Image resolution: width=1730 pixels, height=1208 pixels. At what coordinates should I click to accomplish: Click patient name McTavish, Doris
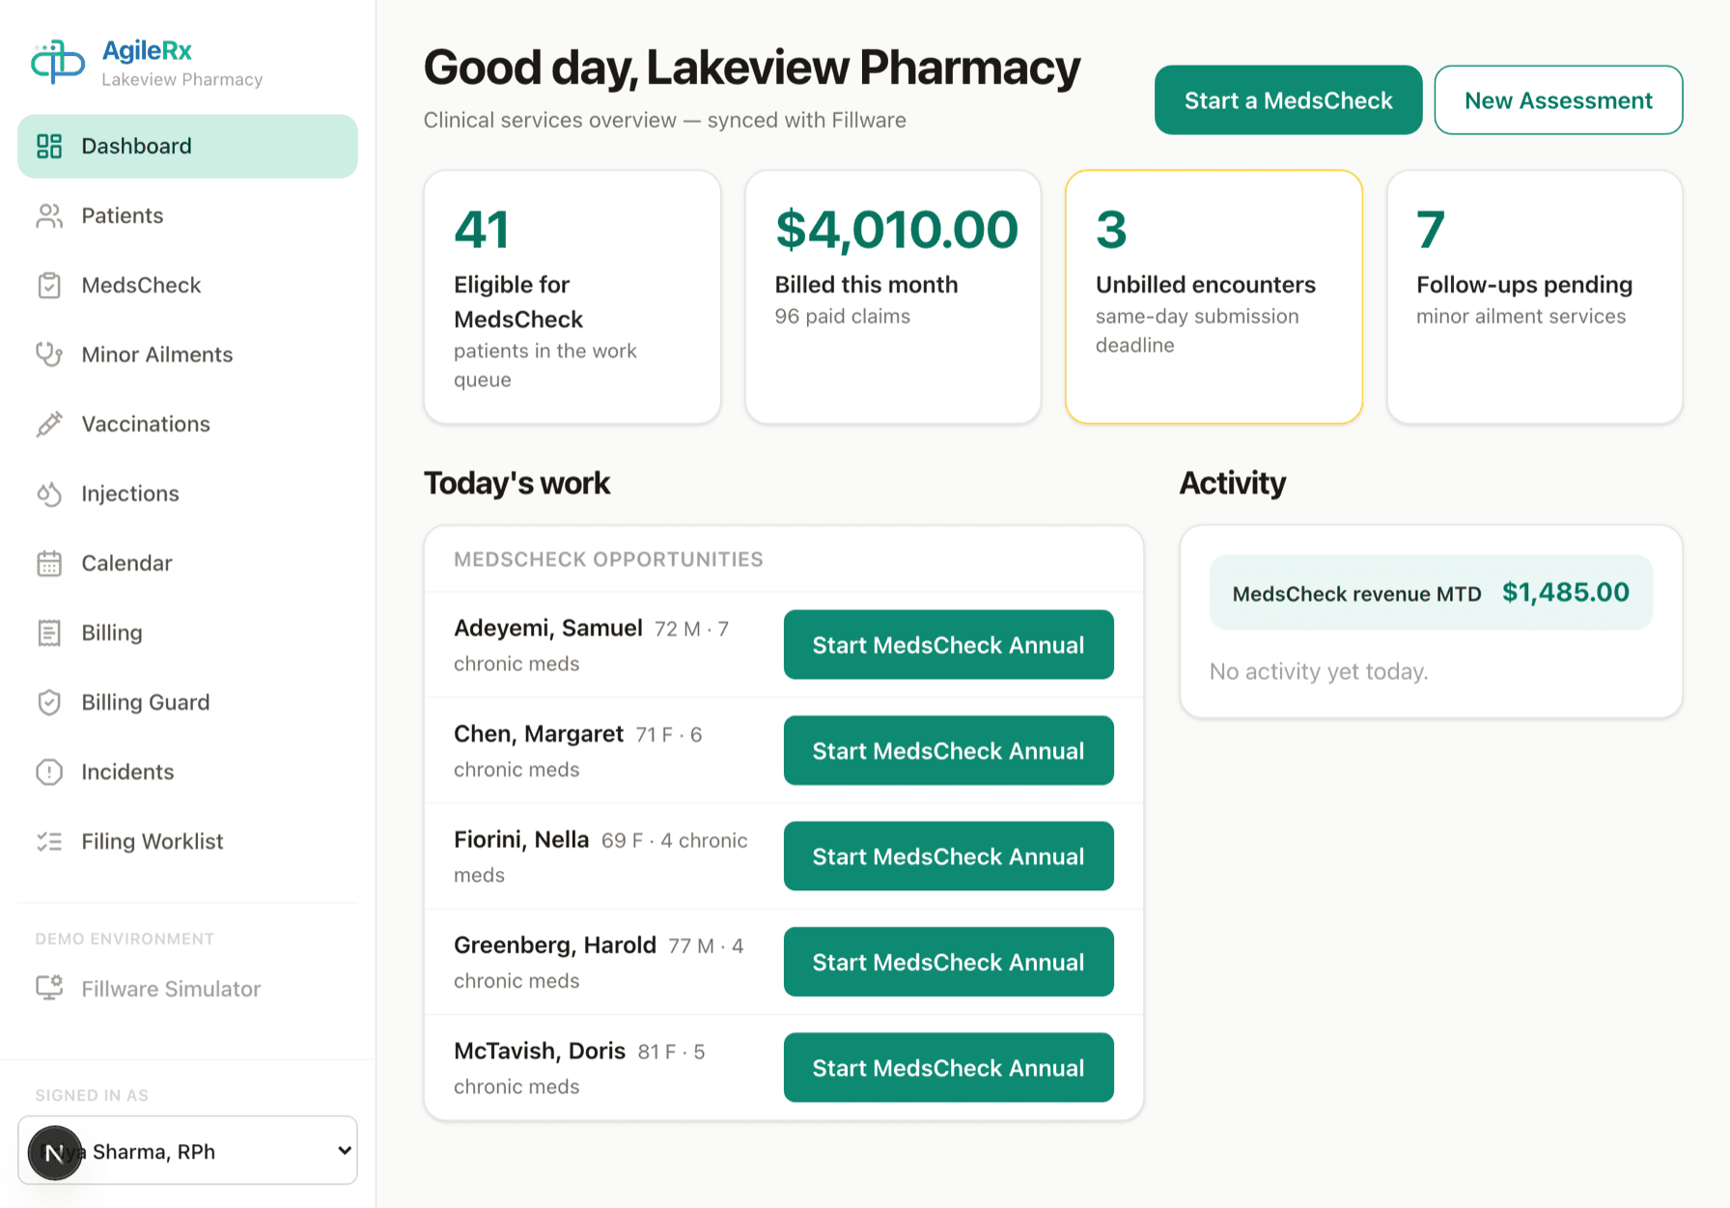[540, 1051]
